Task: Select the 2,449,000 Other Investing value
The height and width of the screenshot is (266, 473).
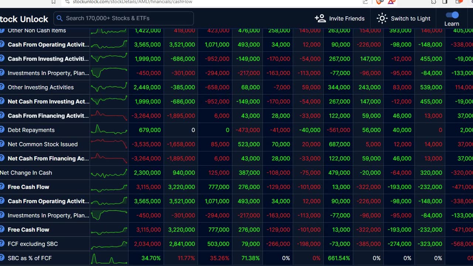Action: click(147, 87)
